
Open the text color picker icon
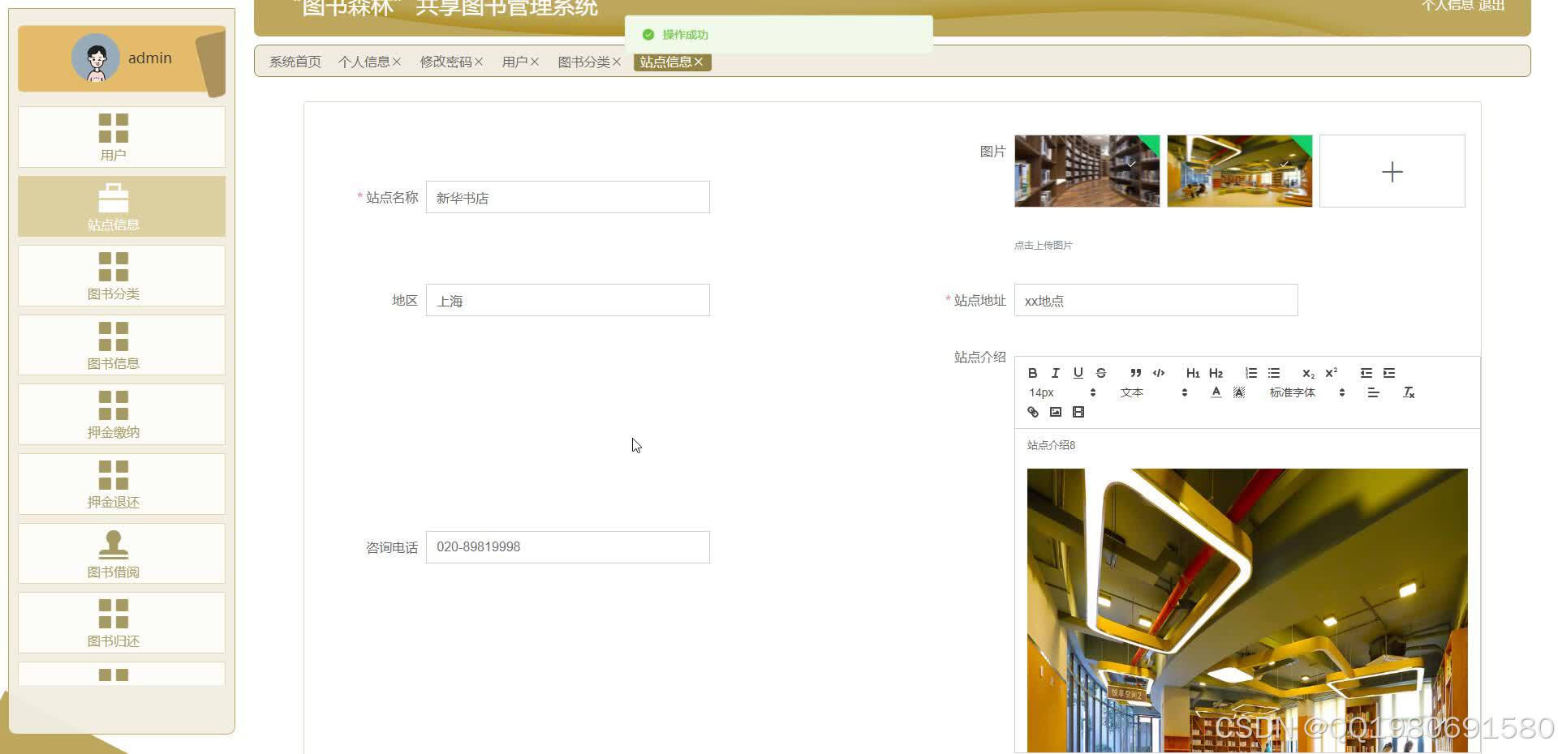1216,392
